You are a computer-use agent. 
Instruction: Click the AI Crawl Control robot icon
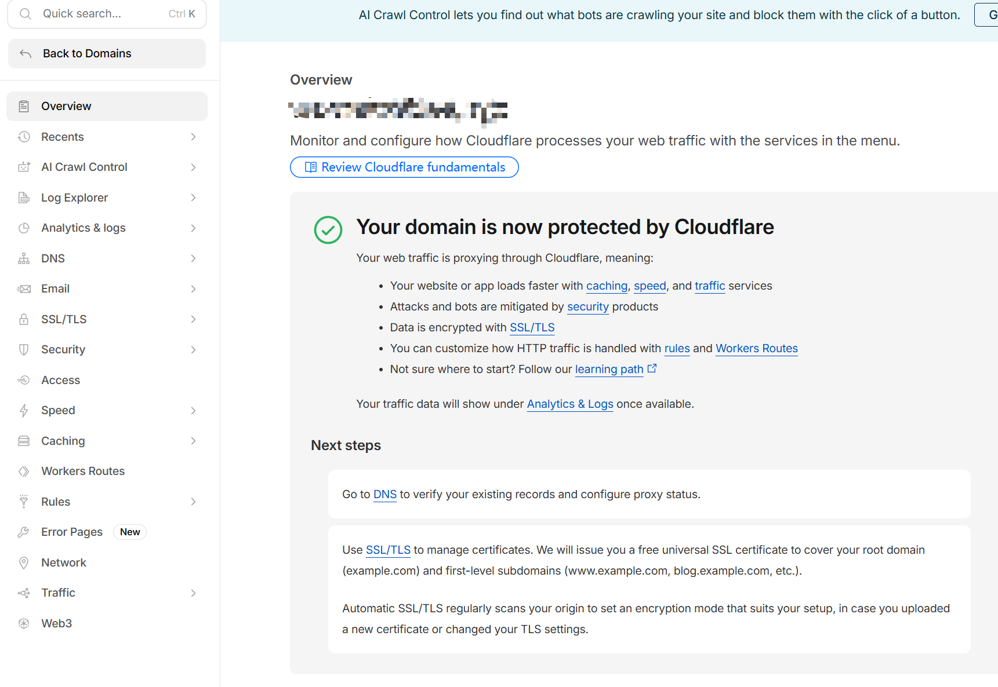coord(24,167)
